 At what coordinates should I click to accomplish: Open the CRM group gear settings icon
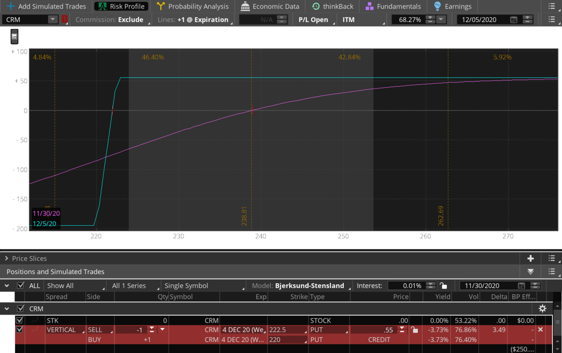tap(542, 309)
